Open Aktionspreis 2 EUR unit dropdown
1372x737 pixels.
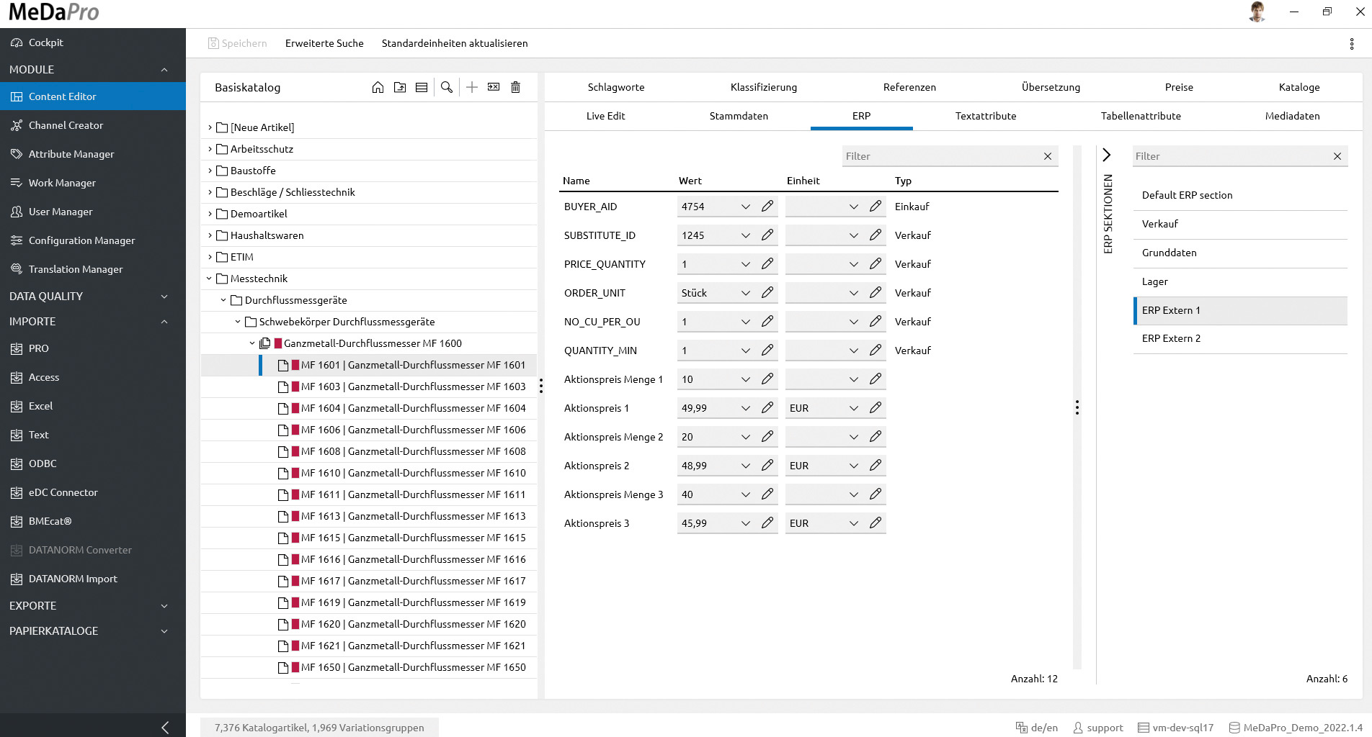854,466
